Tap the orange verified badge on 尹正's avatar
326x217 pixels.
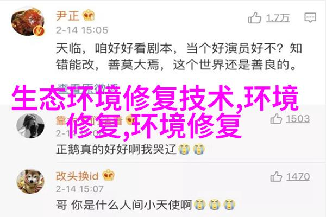coord(39,31)
